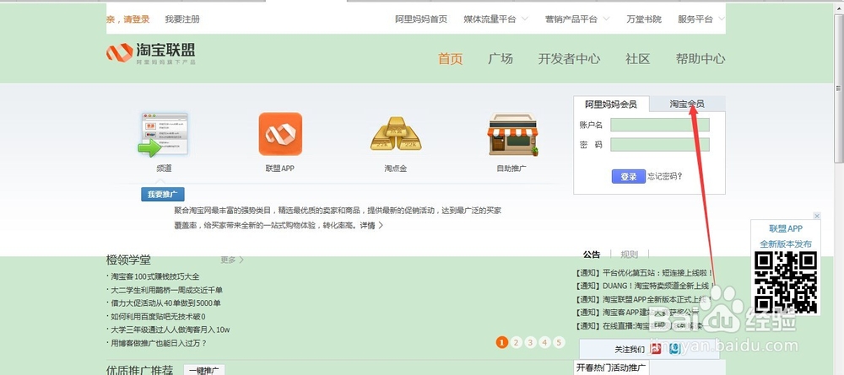
Task: Open the 阿里妈妈首页 link
Action: pos(421,19)
